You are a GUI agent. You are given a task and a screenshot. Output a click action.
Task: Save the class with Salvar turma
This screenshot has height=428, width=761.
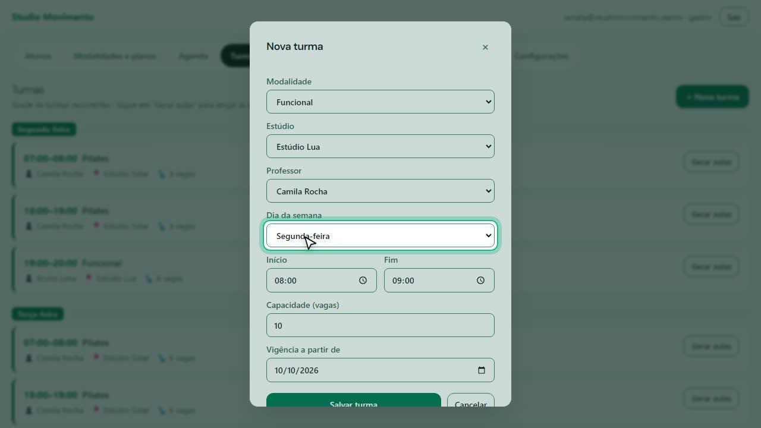click(354, 400)
